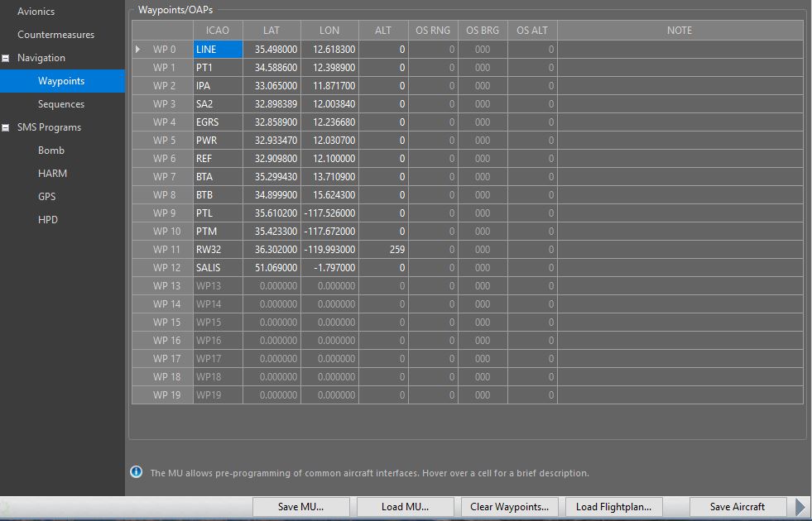This screenshot has height=521, width=812.
Task: Open the Avionics section
Action: 36,12
